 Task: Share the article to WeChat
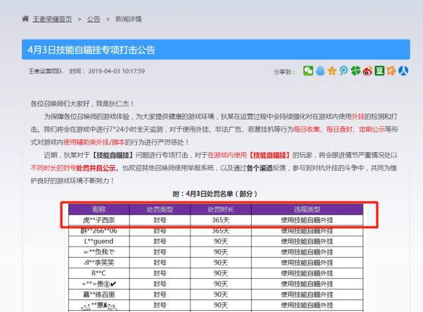308,71
